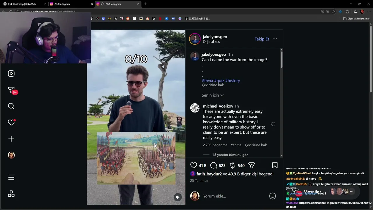This screenshot has width=373, height=210.
Task: Open the jakelyonsgeo profile name in the header
Action: [215, 37]
